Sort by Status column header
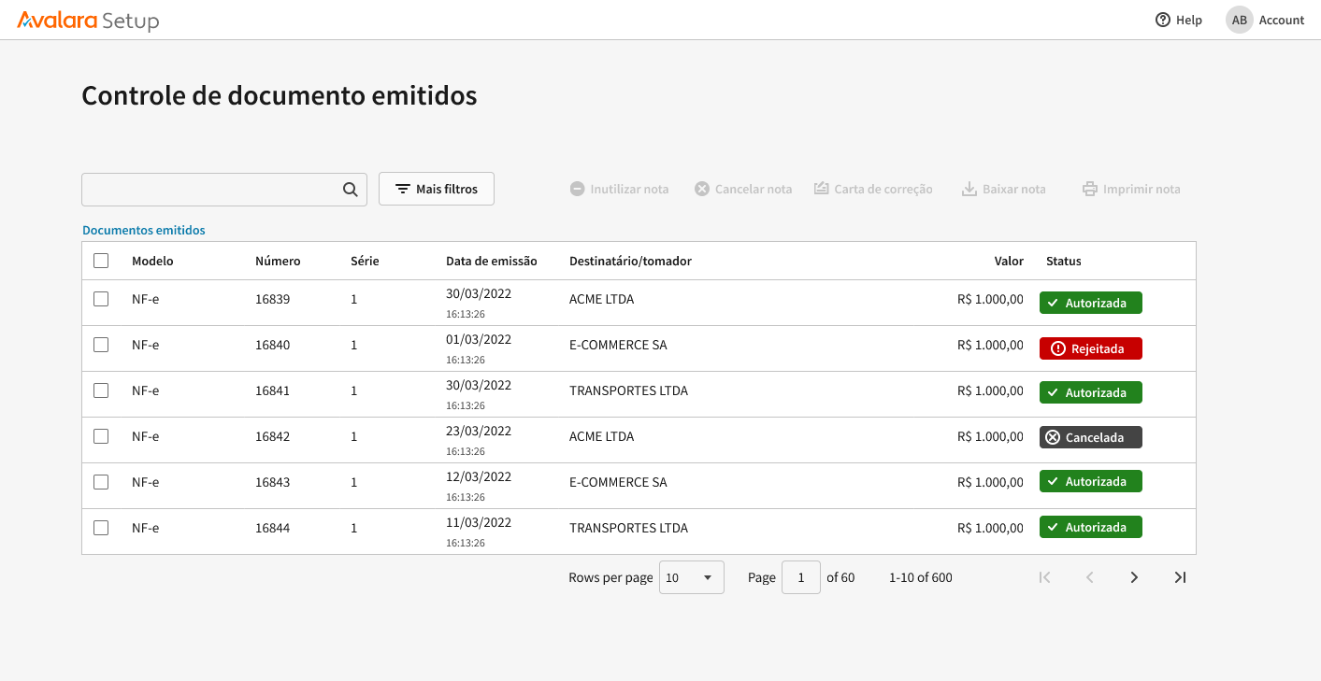This screenshot has height=681, width=1321. click(1063, 261)
